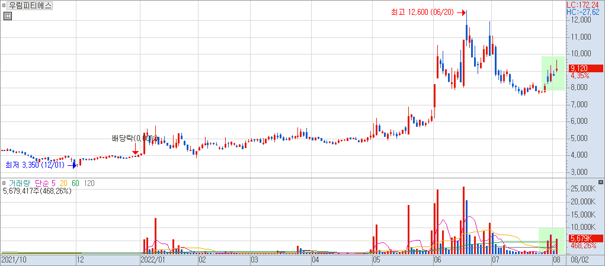
Task: Click the 11,000 price axis label
Action: click(x=580, y=37)
